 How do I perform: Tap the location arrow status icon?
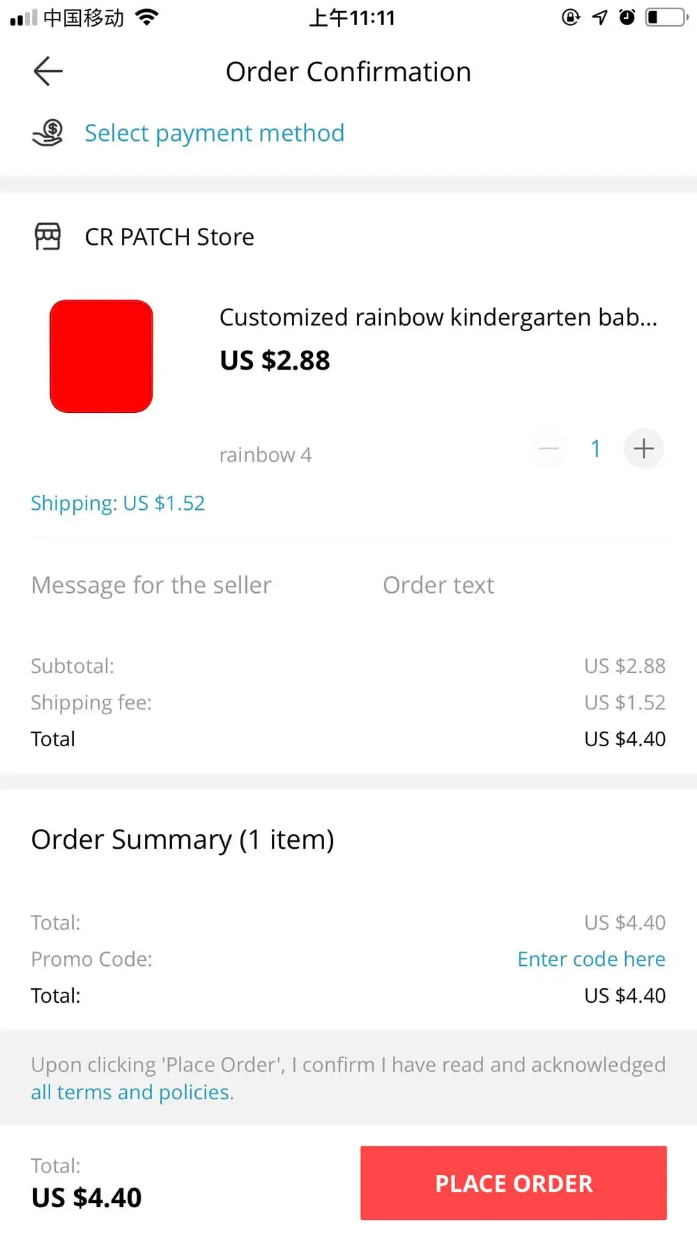click(600, 17)
